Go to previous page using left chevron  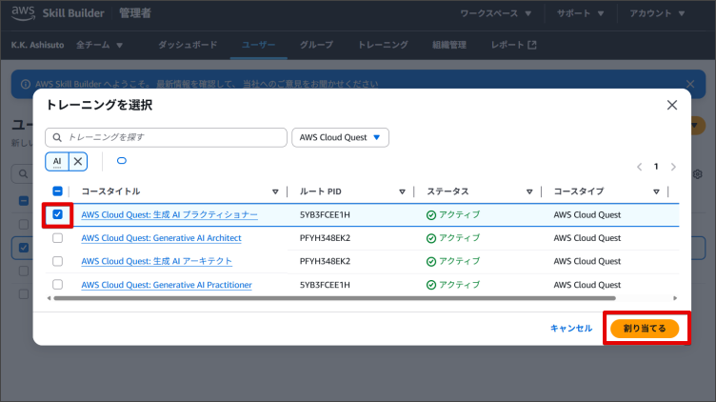click(639, 167)
